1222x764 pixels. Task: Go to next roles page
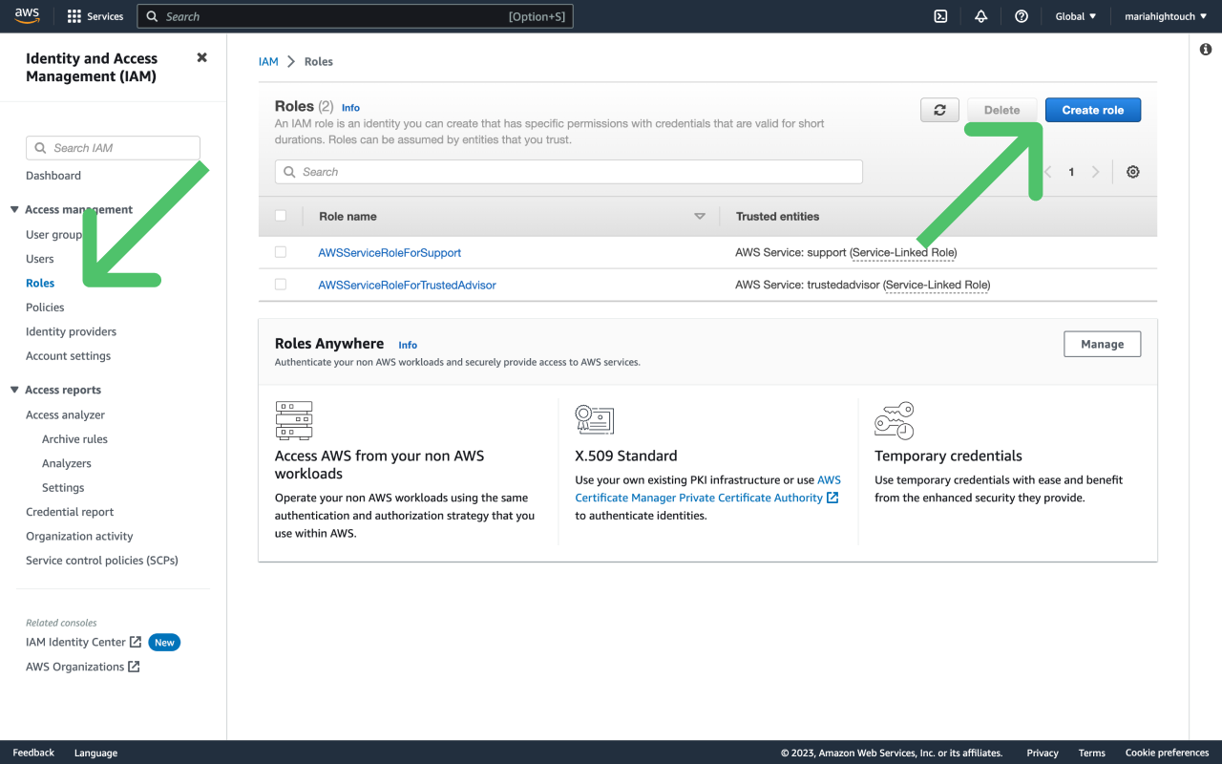(x=1095, y=172)
